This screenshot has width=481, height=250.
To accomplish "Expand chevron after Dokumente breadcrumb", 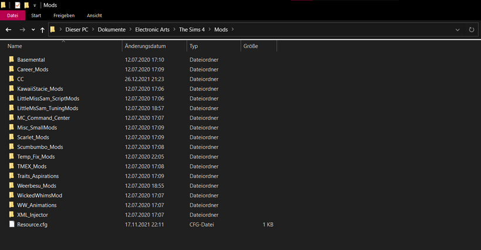I will pyautogui.click(x=130, y=29).
